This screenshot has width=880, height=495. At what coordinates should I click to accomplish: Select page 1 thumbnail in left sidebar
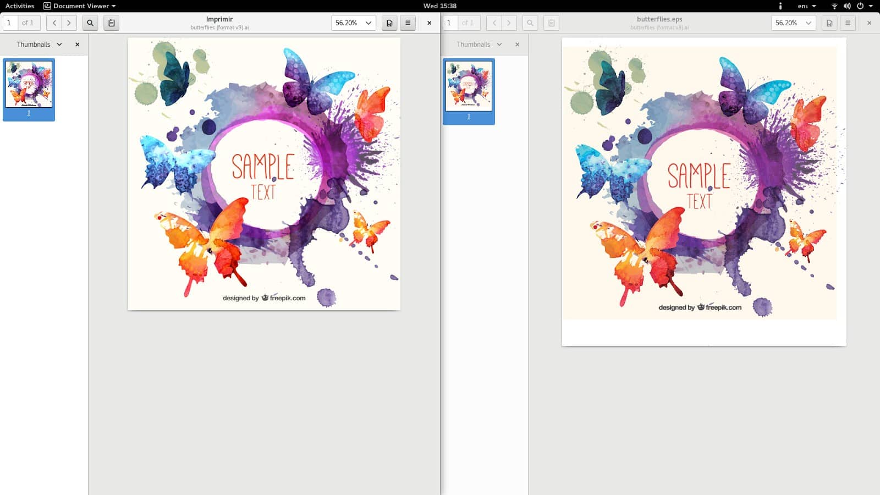[x=29, y=90]
